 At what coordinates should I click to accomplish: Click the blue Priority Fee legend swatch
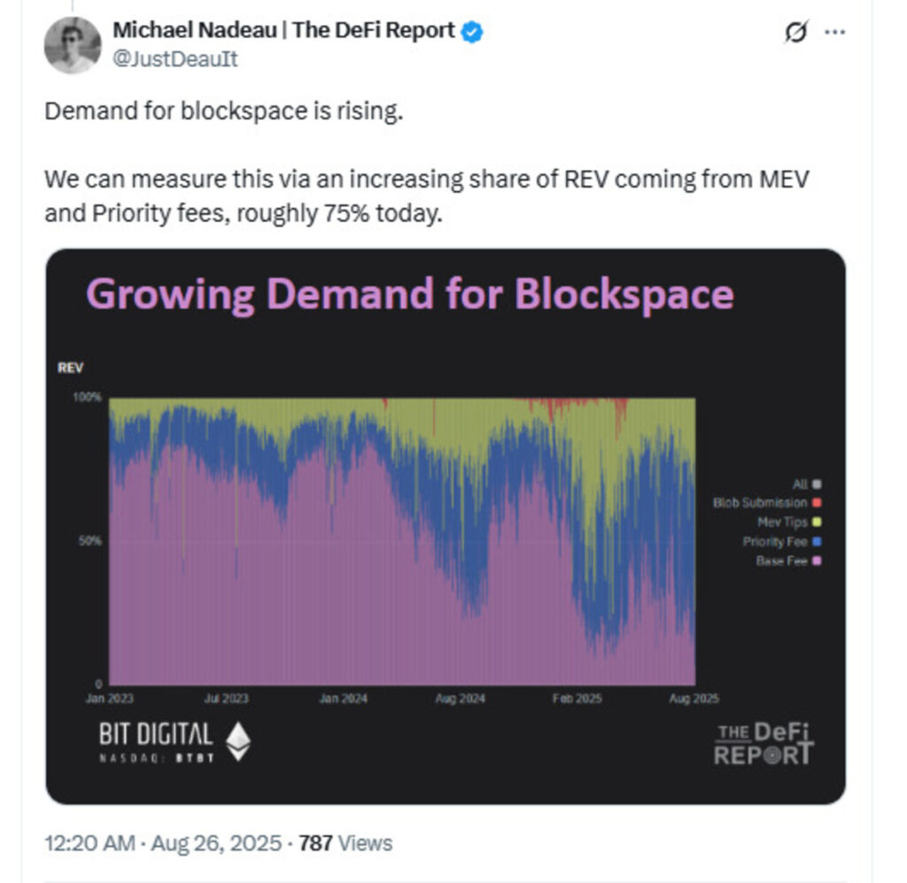[x=816, y=542]
